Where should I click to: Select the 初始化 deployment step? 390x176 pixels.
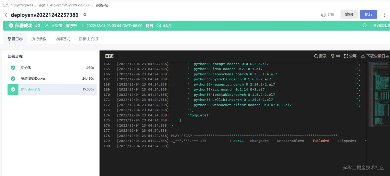[52, 68]
